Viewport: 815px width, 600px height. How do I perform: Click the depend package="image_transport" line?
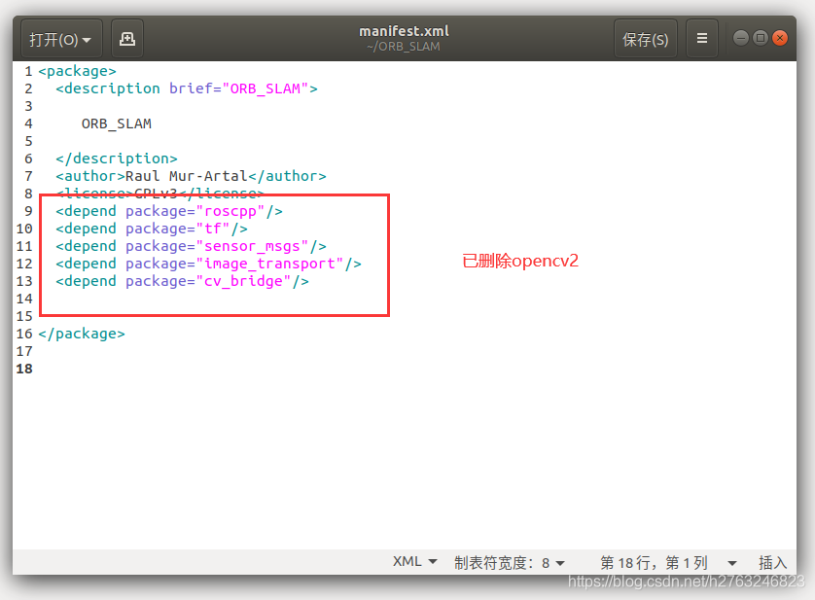tap(208, 265)
